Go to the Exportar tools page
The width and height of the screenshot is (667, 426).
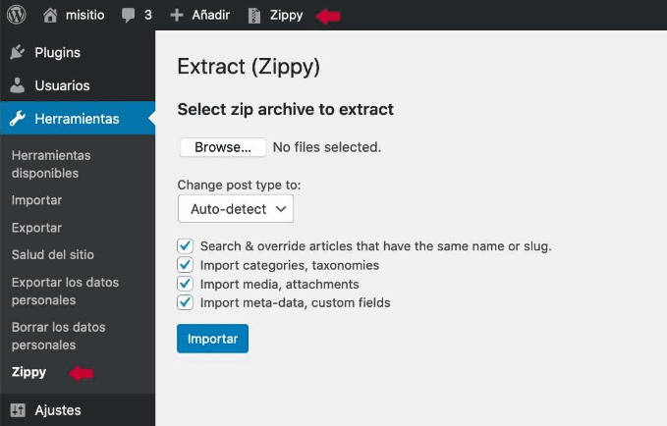36,228
